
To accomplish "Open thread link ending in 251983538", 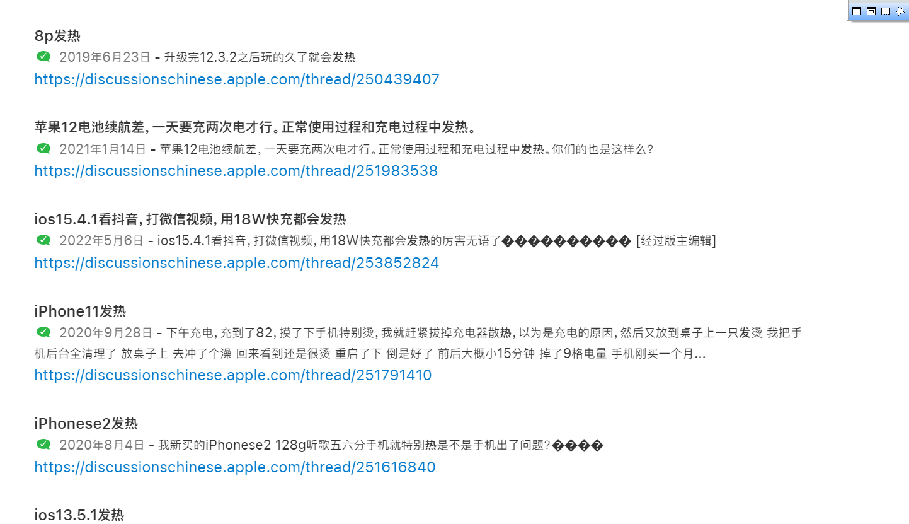I will pos(236,171).
